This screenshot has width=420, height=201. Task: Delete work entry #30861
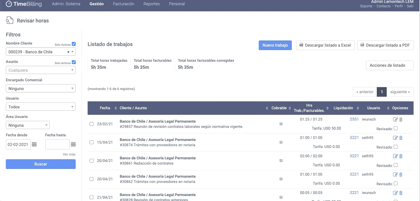401,156
